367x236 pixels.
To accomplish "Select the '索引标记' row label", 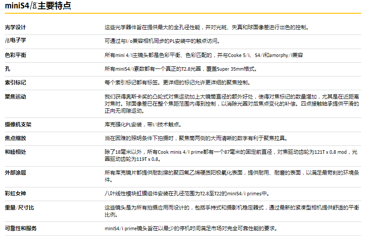I will 15,83.
